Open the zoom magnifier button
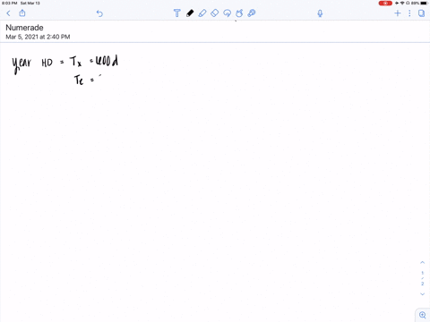 423,315
